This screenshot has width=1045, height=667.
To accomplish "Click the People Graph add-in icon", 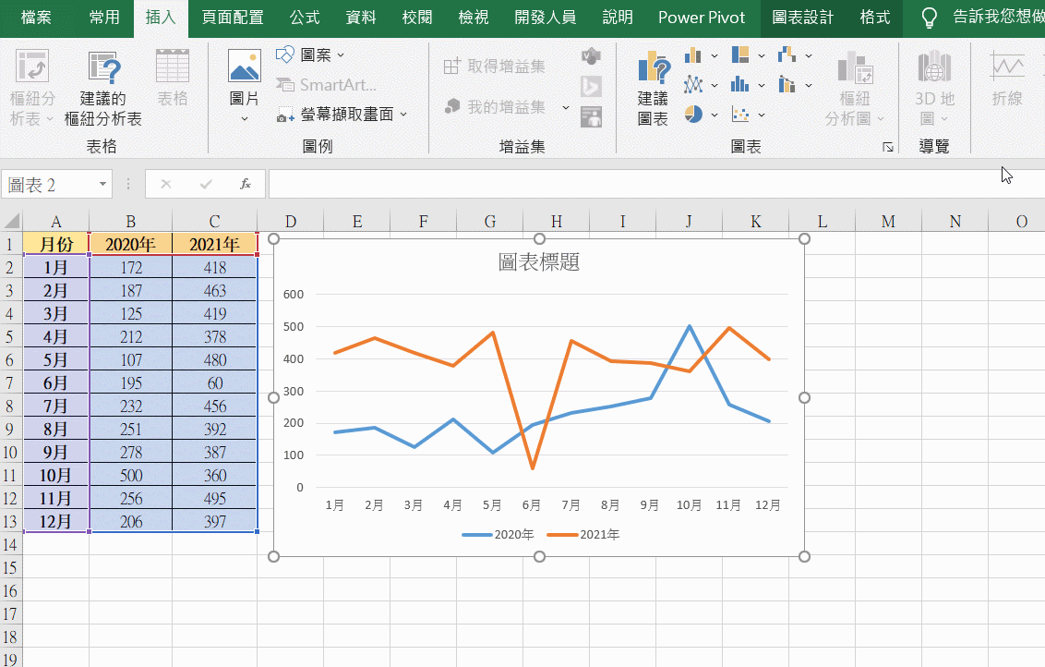I will click(591, 116).
